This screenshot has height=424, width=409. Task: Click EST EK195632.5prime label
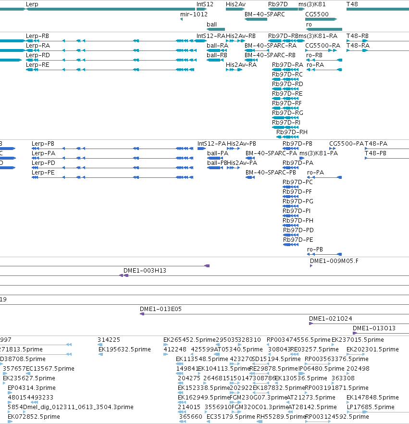pos(124,349)
